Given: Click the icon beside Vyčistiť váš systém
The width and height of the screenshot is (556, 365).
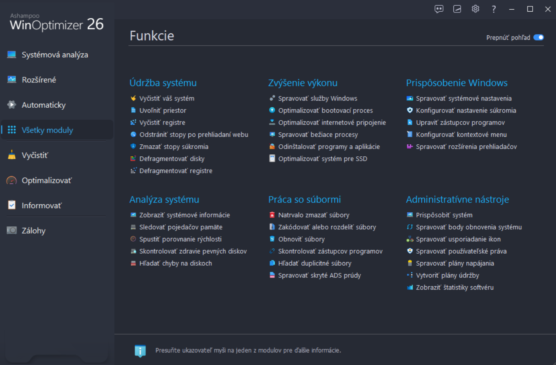Looking at the screenshot, I should point(133,98).
